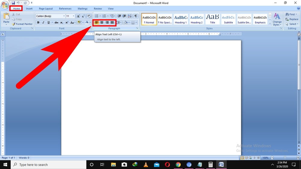Toggle strikethrough formatting
This screenshot has width=301, height=169.
click(x=57, y=23)
